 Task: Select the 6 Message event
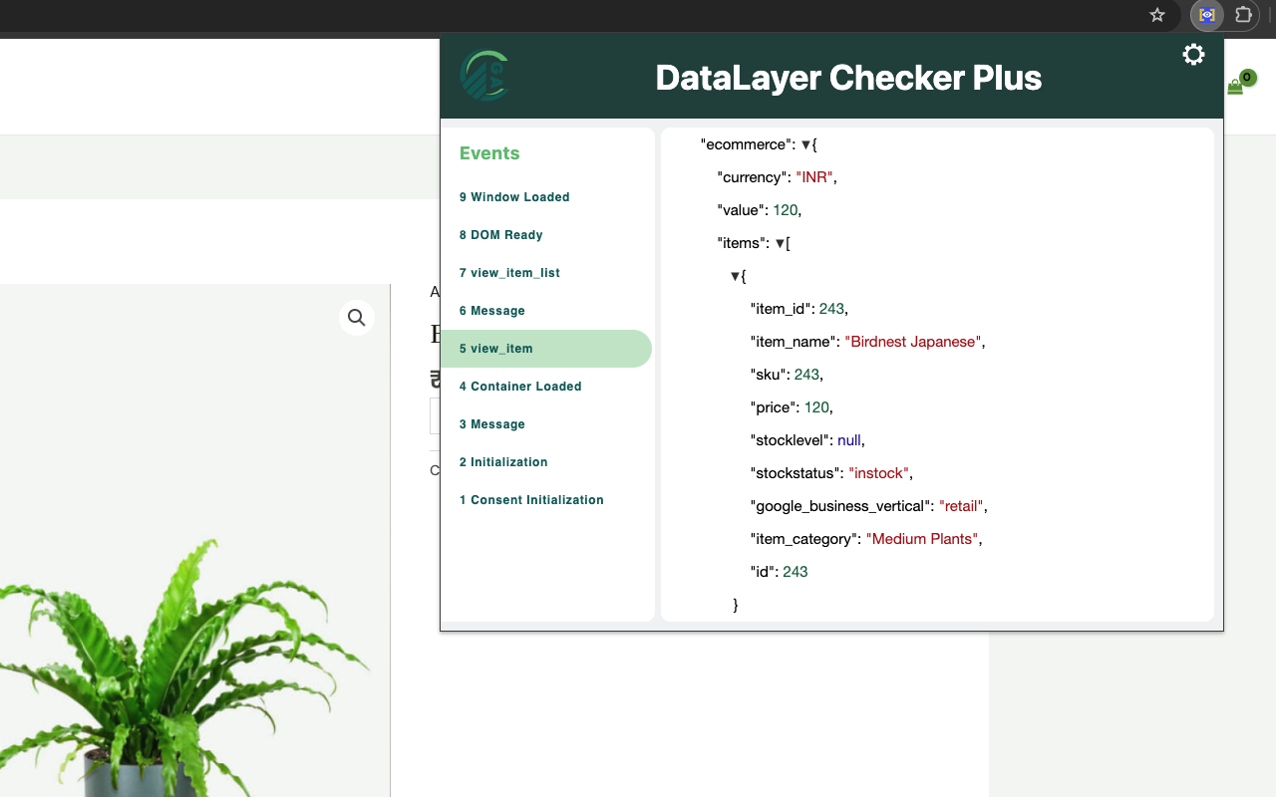click(x=491, y=310)
